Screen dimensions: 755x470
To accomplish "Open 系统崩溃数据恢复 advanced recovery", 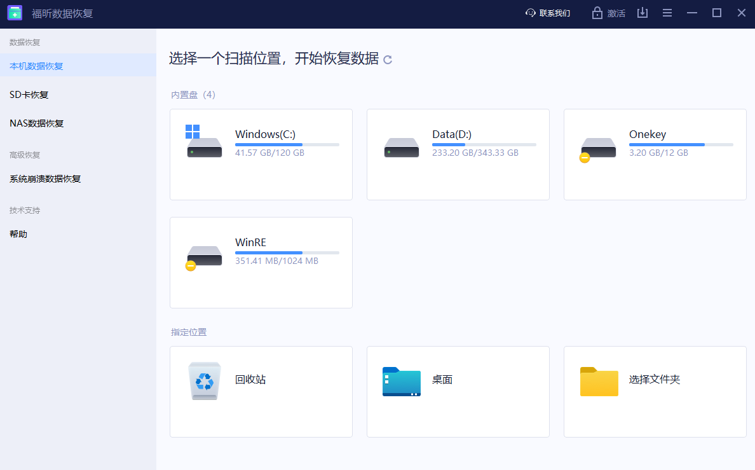I will pos(41,179).
